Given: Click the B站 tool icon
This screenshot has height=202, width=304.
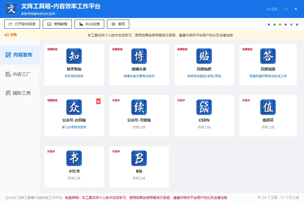Looking at the screenshot, I should 139,158.
